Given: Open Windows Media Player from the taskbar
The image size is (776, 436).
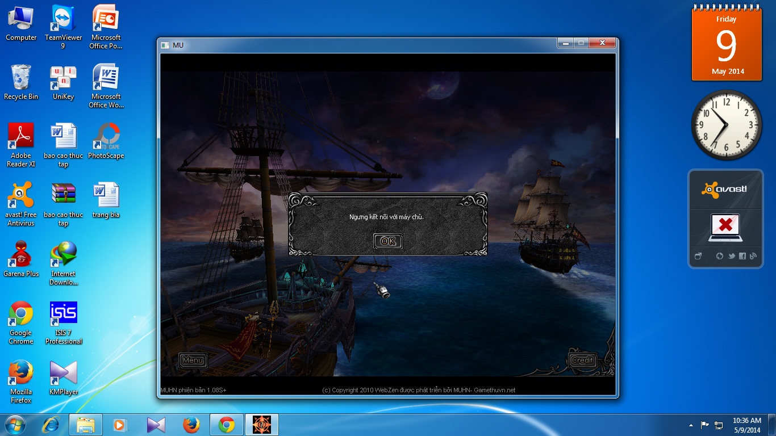Looking at the screenshot, I should pos(120,425).
